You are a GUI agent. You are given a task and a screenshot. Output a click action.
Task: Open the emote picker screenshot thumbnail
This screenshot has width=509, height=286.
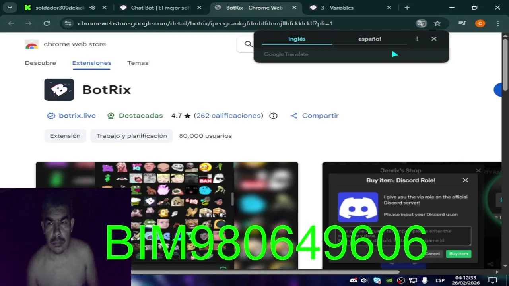tap(167, 216)
